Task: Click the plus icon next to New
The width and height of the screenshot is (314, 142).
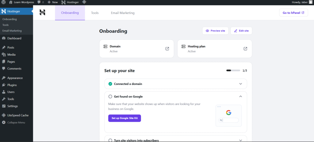Action: [x=49, y=2]
